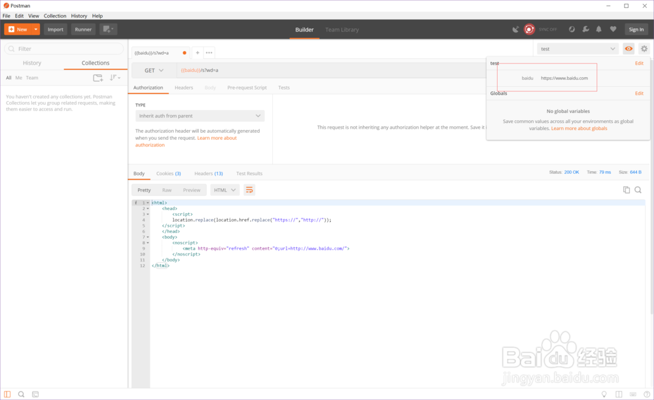
Task: Open the request Headers tab
Action: coord(184,88)
